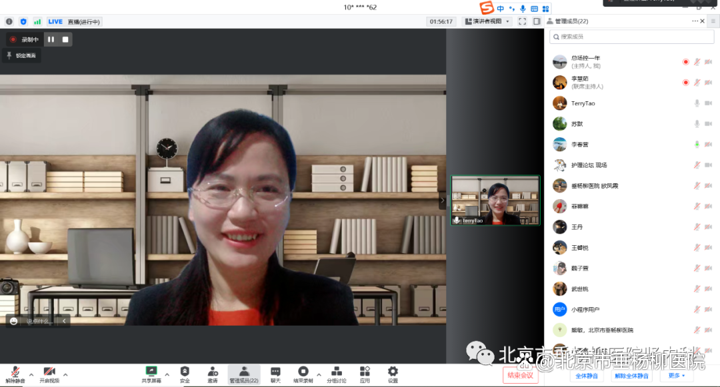Open the 设置 settings gear
This screenshot has height=387, width=720.
[393, 372]
